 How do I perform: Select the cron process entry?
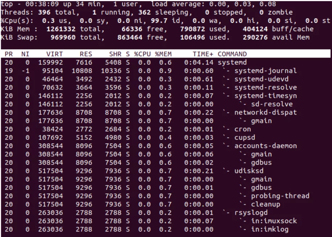242,129
